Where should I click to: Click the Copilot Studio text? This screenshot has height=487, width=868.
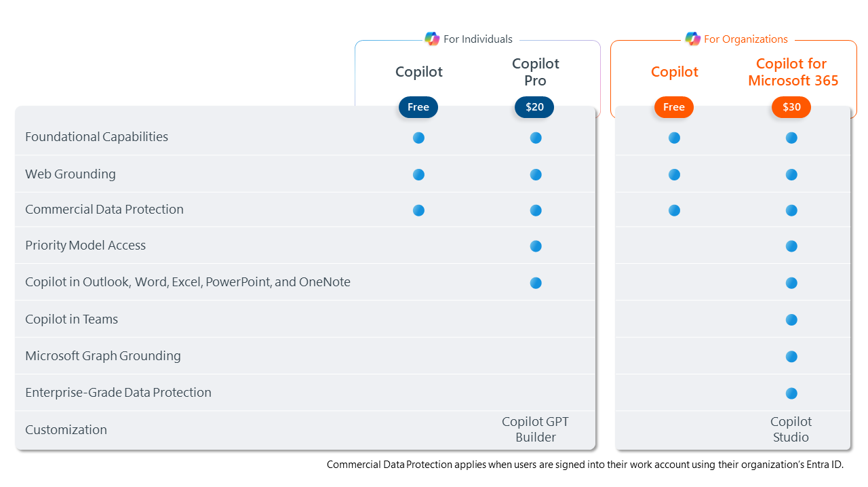point(791,429)
